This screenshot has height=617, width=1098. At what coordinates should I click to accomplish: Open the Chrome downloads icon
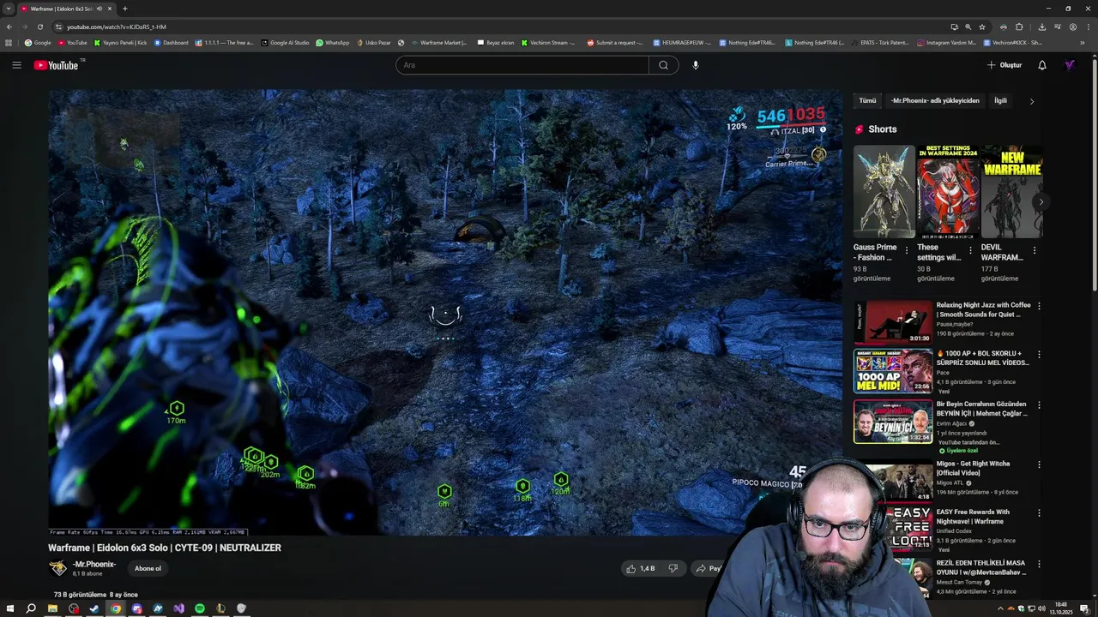click(1041, 27)
